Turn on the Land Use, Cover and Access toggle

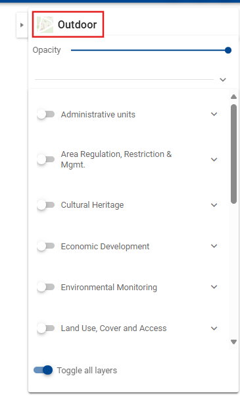pyautogui.click(x=45, y=328)
